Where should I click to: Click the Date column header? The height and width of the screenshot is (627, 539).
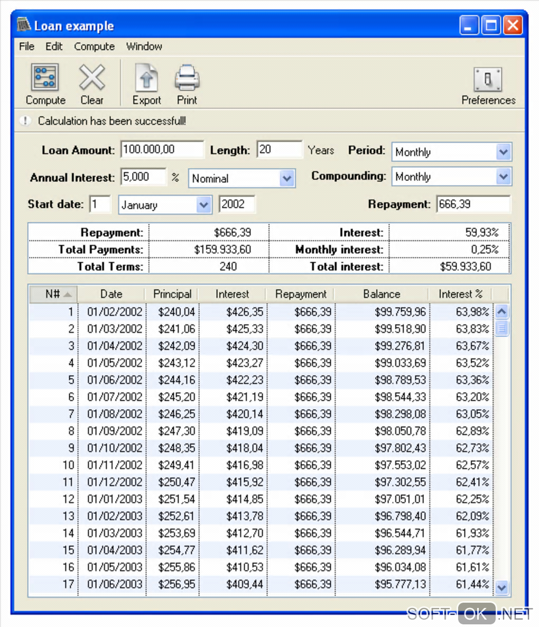[111, 294]
